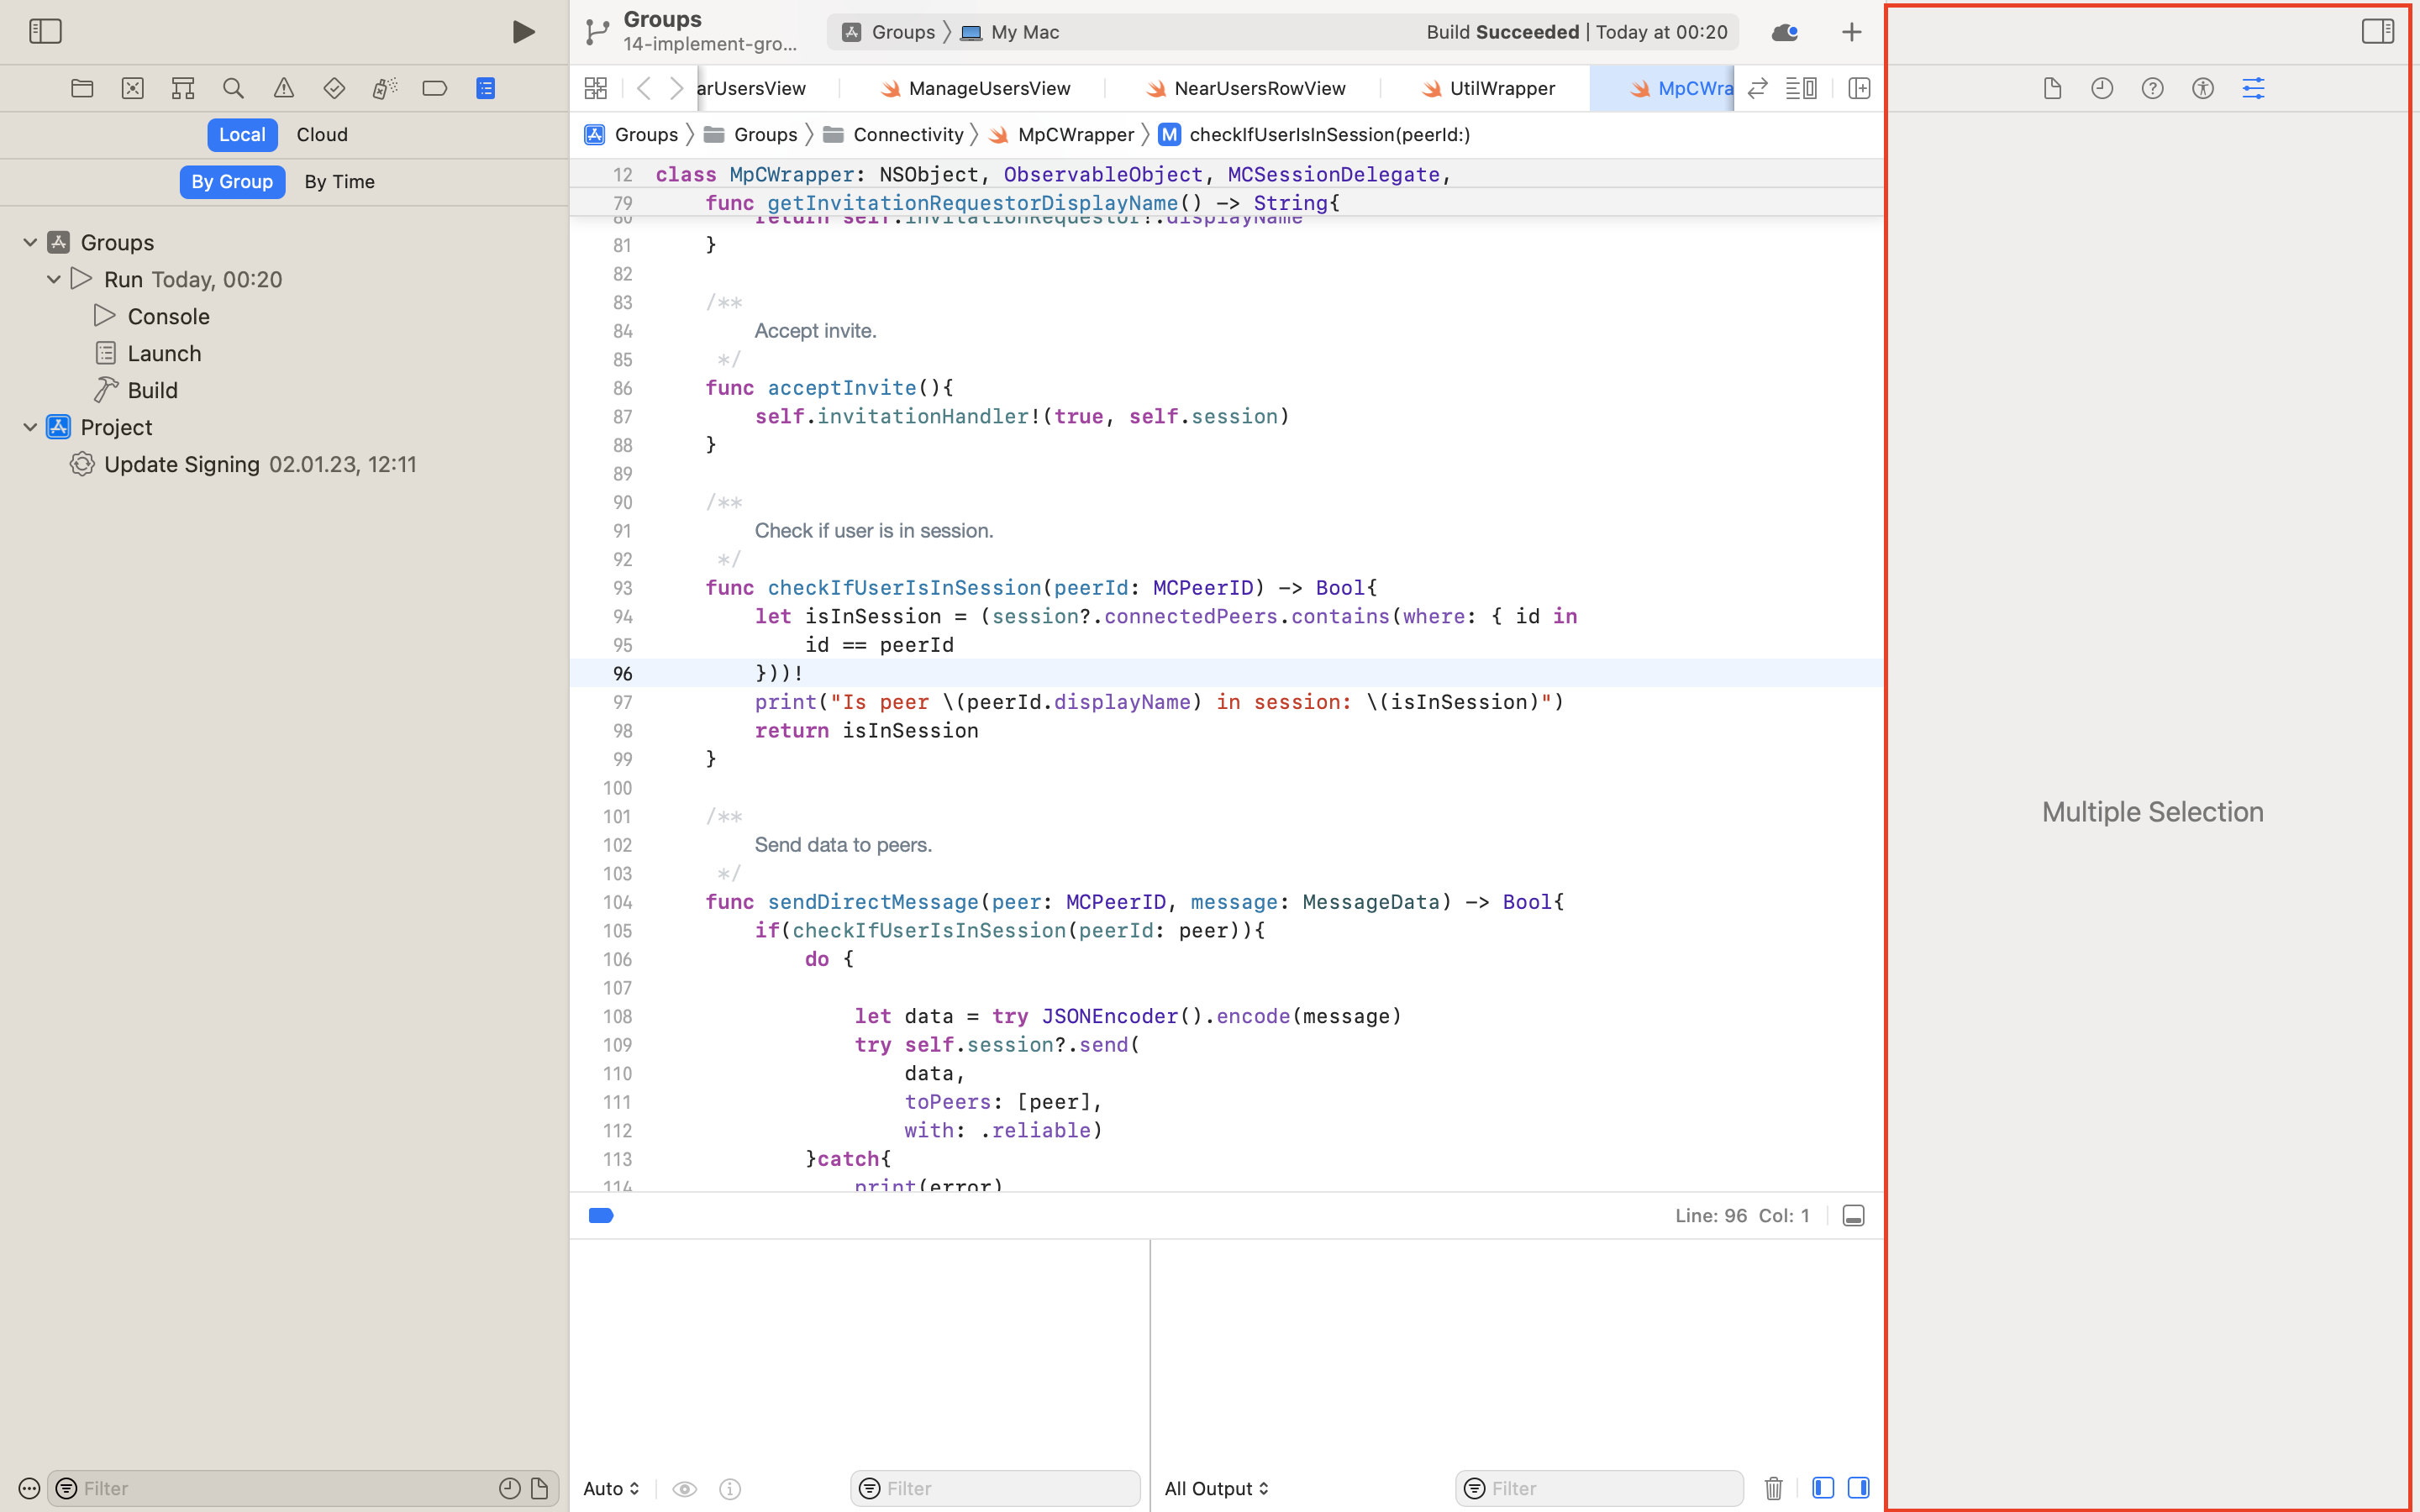
Task: Enable code review swap arrows
Action: (x=1757, y=88)
